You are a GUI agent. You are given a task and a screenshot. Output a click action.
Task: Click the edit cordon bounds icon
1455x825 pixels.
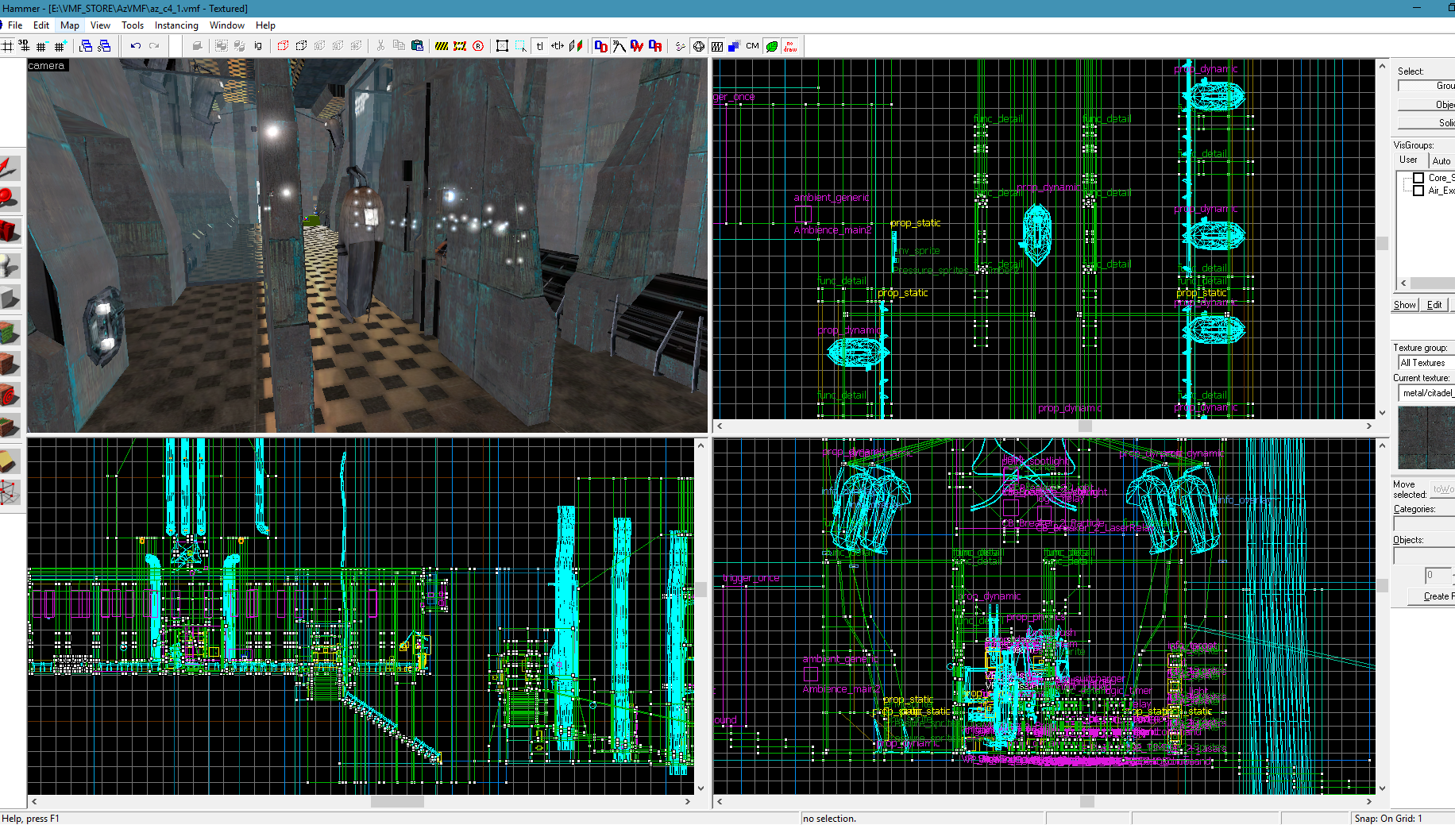460,46
